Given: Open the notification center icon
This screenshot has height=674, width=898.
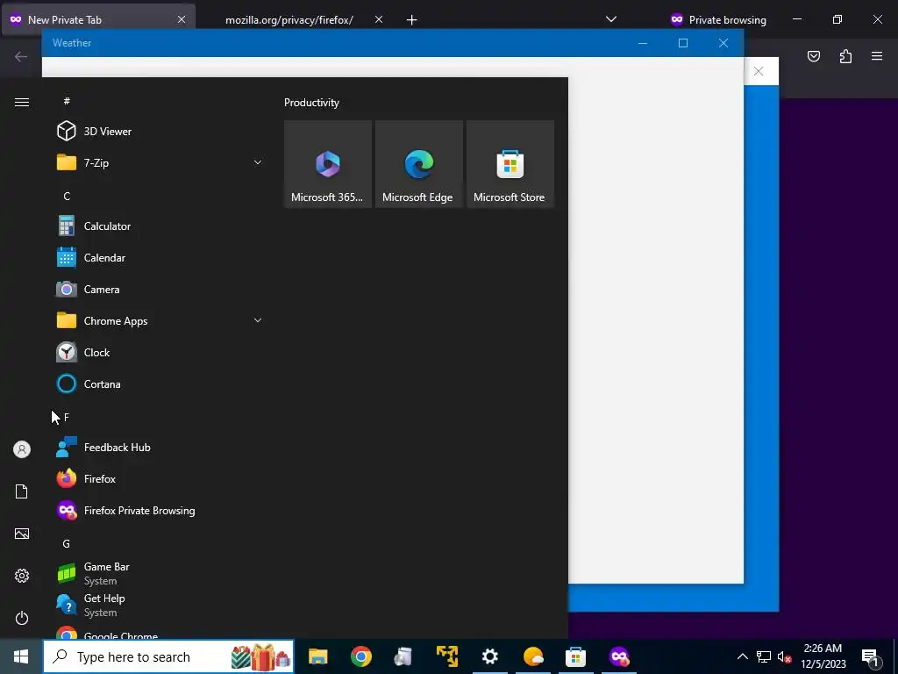Looking at the screenshot, I should click(x=871, y=657).
